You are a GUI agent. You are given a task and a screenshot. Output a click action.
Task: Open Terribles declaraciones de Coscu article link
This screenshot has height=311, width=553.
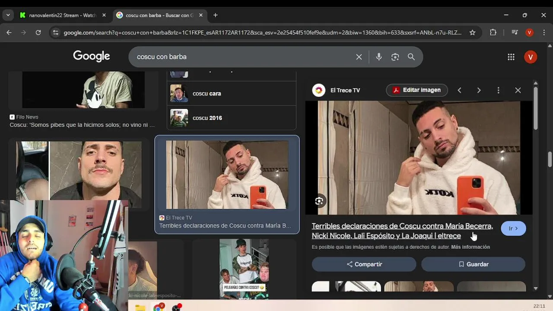tap(402, 231)
